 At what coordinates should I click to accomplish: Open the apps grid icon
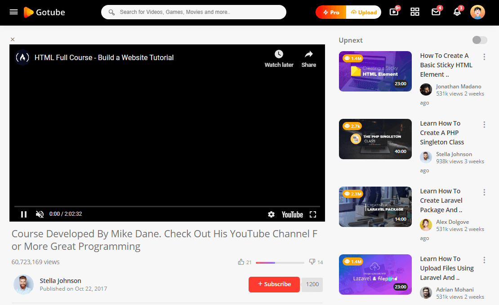point(414,12)
